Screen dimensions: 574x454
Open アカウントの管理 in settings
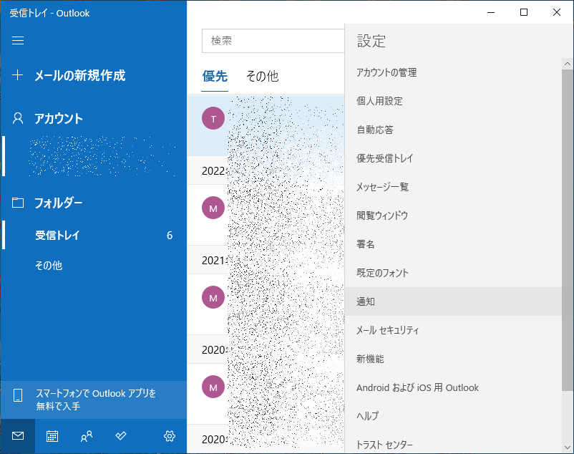coord(386,72)
